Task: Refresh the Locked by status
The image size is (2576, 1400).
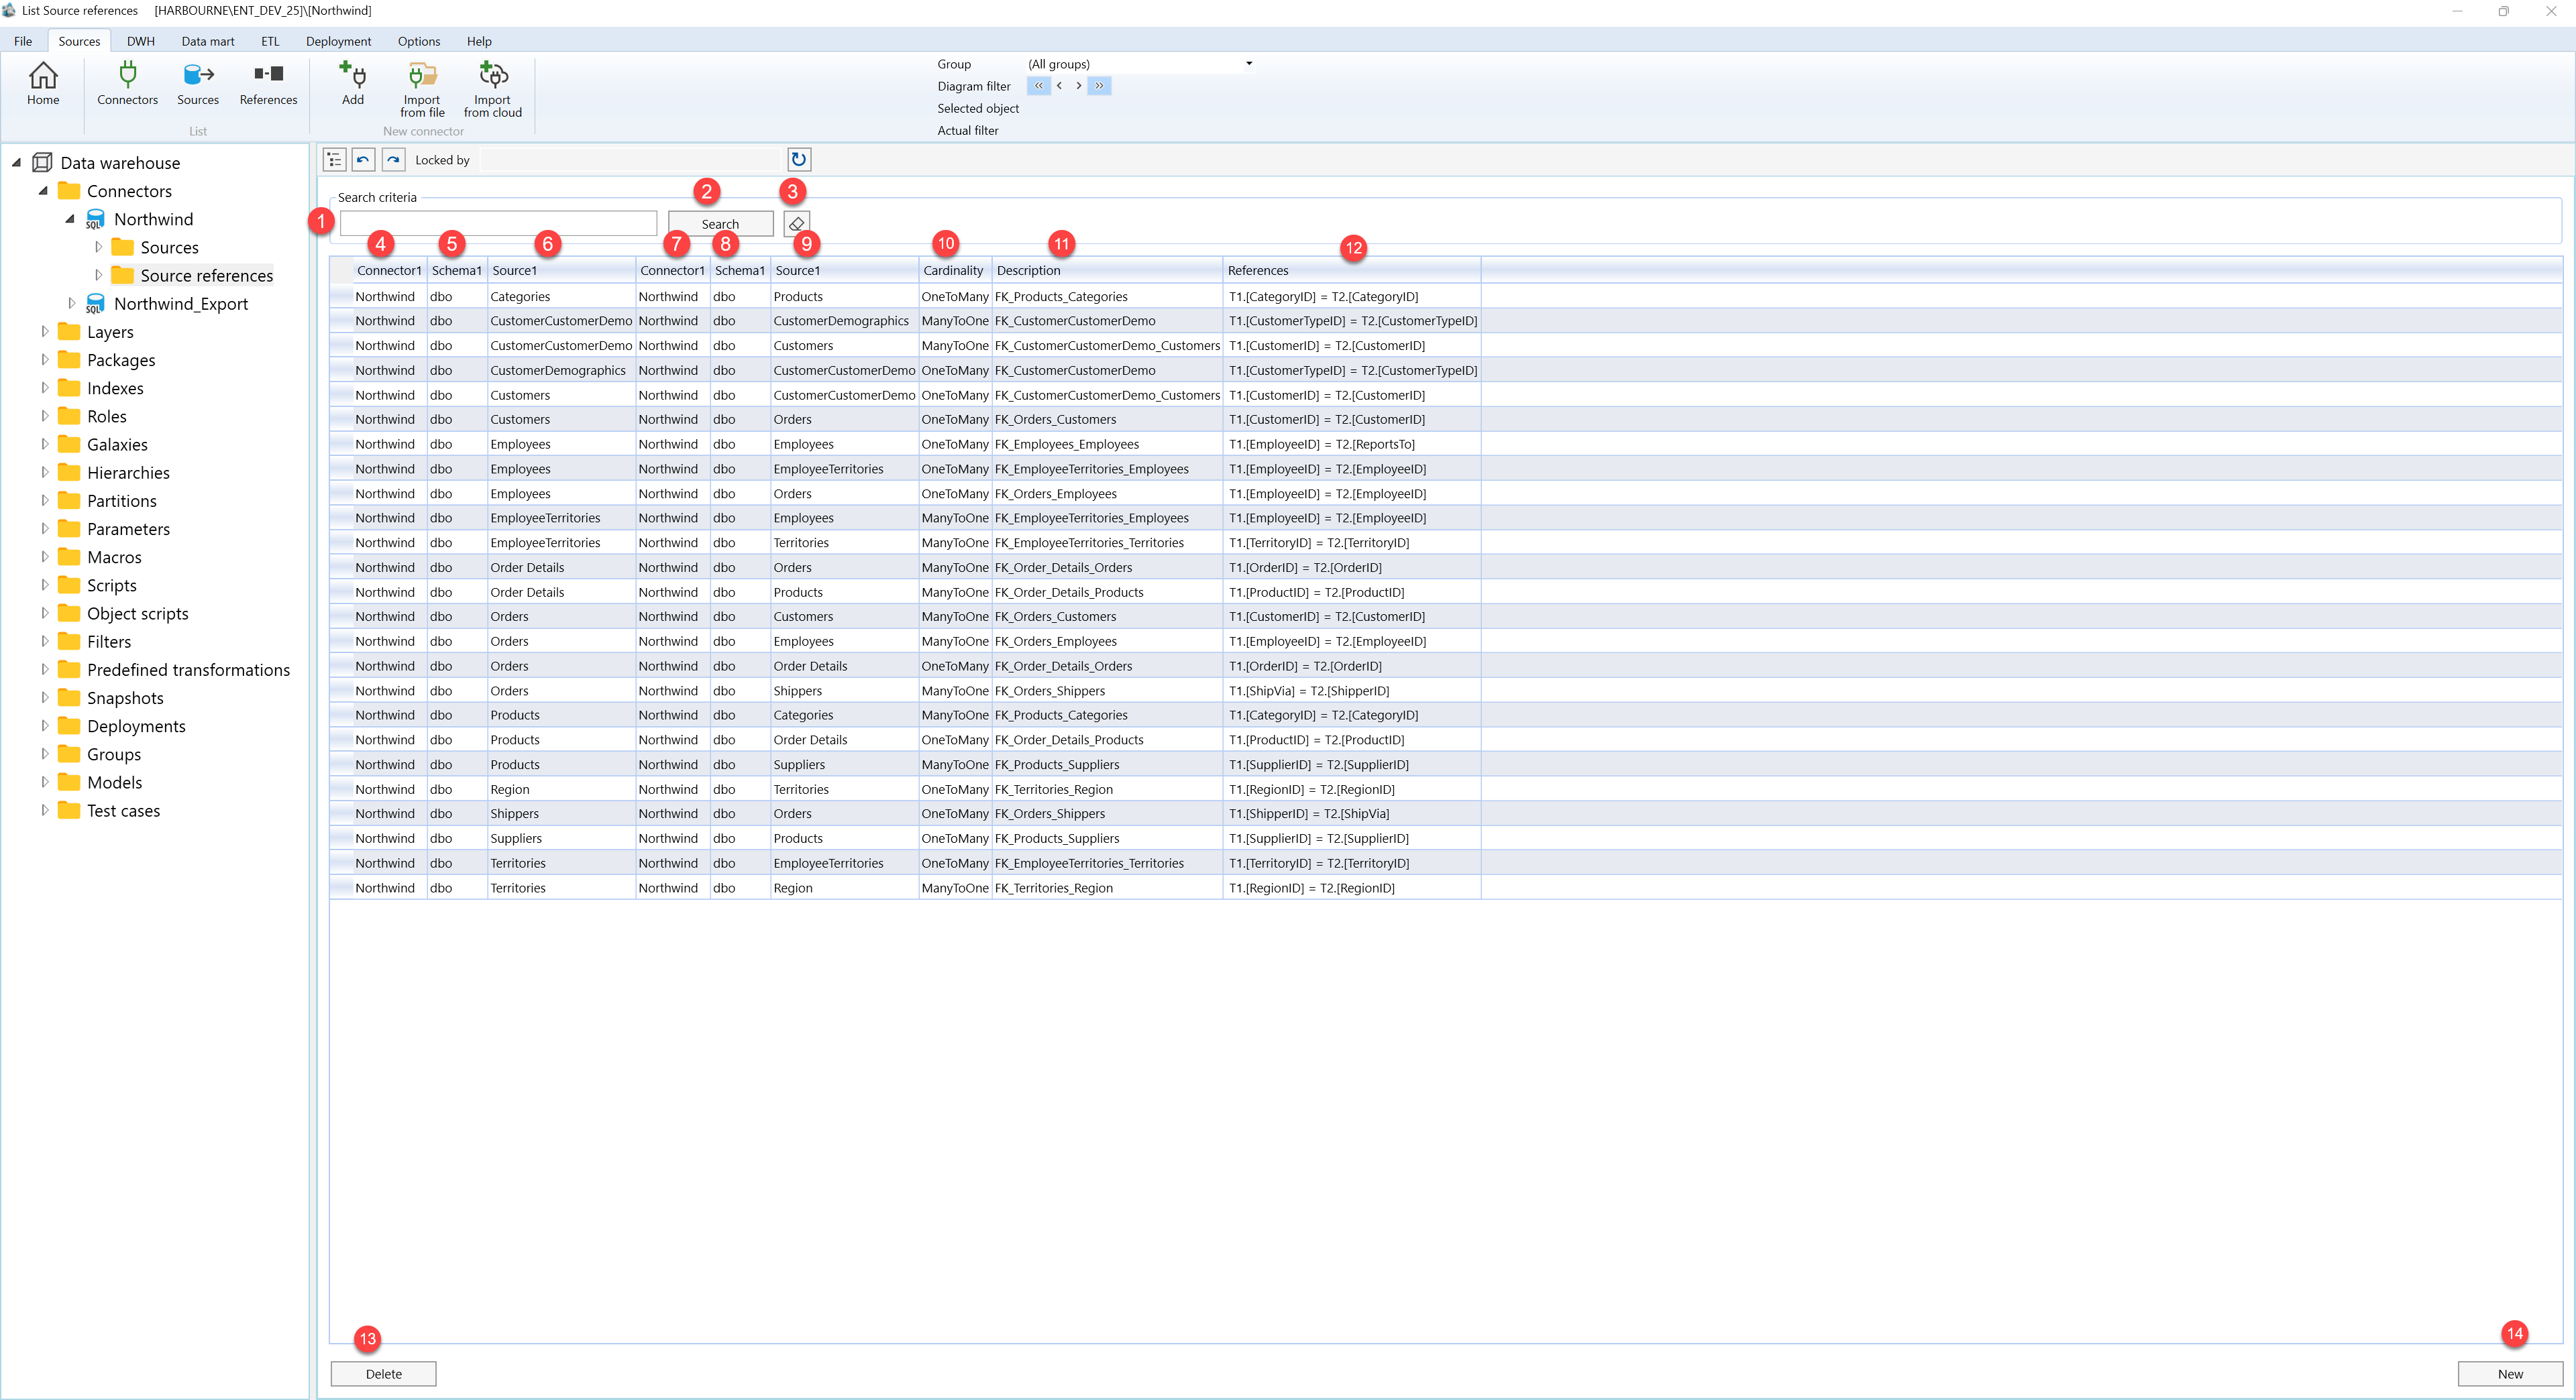Action: (799, 160)
